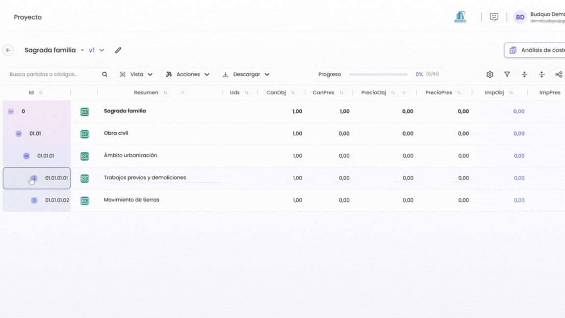
Task: Click the filter funnel icon
Action: (507, 75)
